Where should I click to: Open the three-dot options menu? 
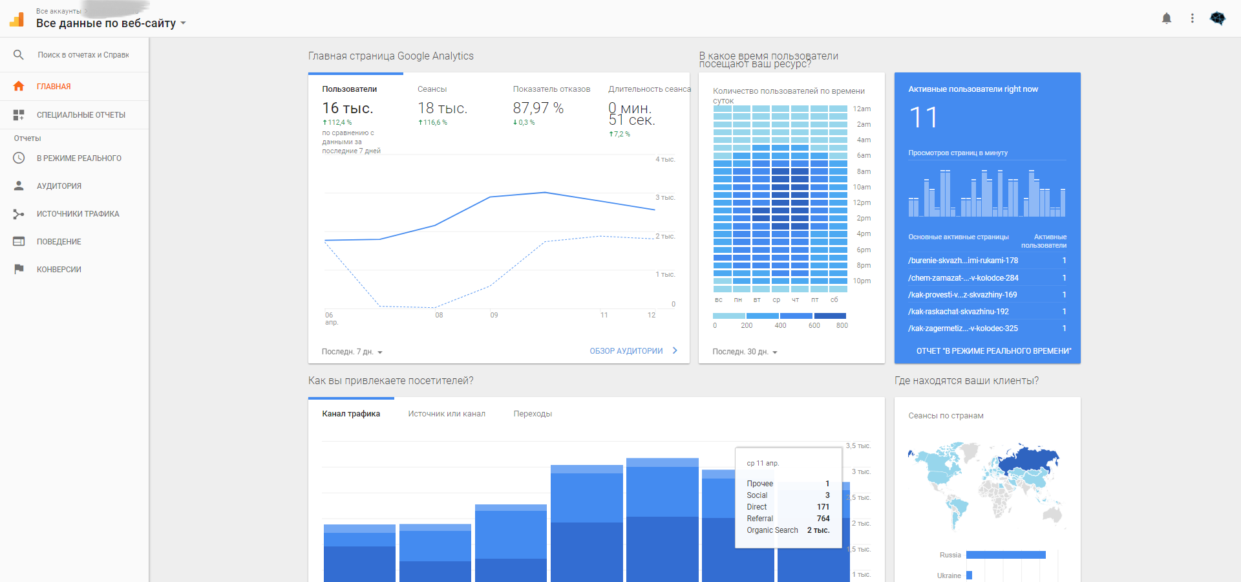1193,19
